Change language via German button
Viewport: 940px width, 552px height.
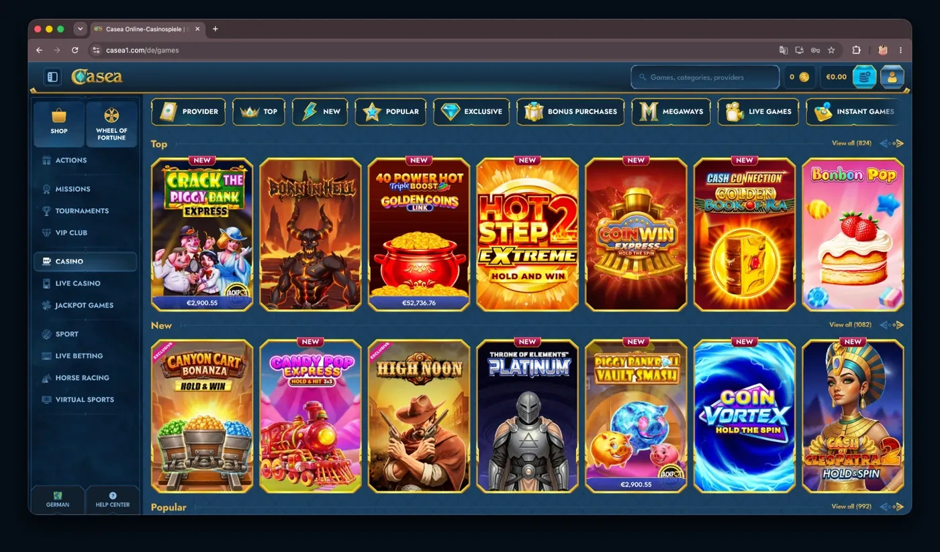(x=58, y=500)
